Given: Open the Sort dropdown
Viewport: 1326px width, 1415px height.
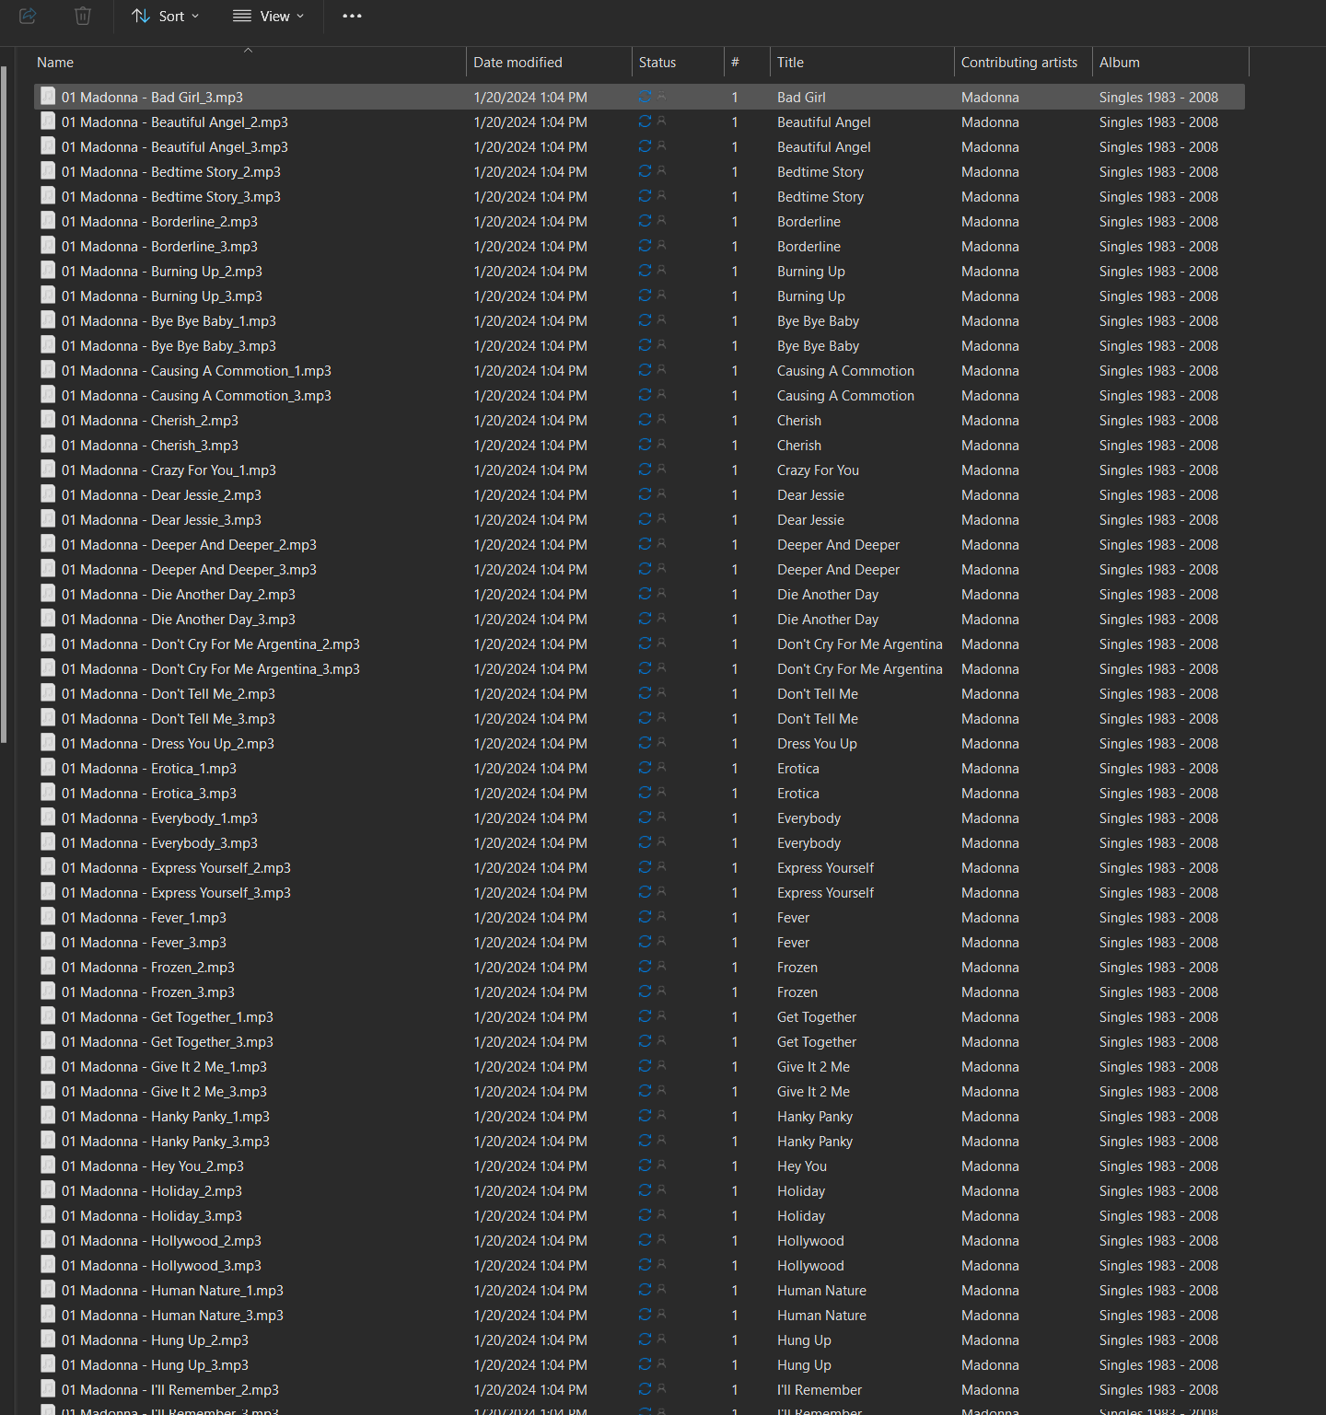Looking at the screenshot, I should [166, 16].
